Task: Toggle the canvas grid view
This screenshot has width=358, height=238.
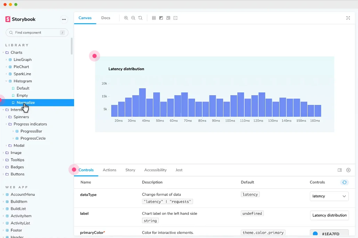Action: click(x=154, y=18)
